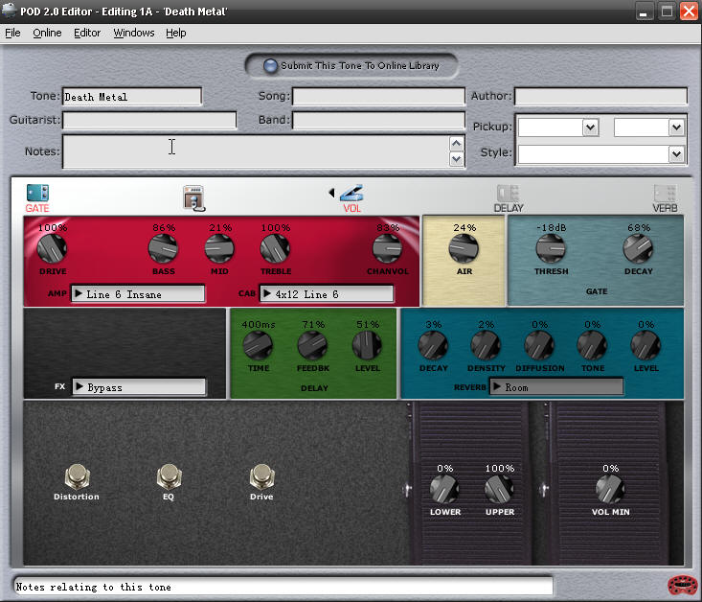Click the delay TIME knob
Image resolution: width=702 pixels, height=602 pixels.
point(258,346)
